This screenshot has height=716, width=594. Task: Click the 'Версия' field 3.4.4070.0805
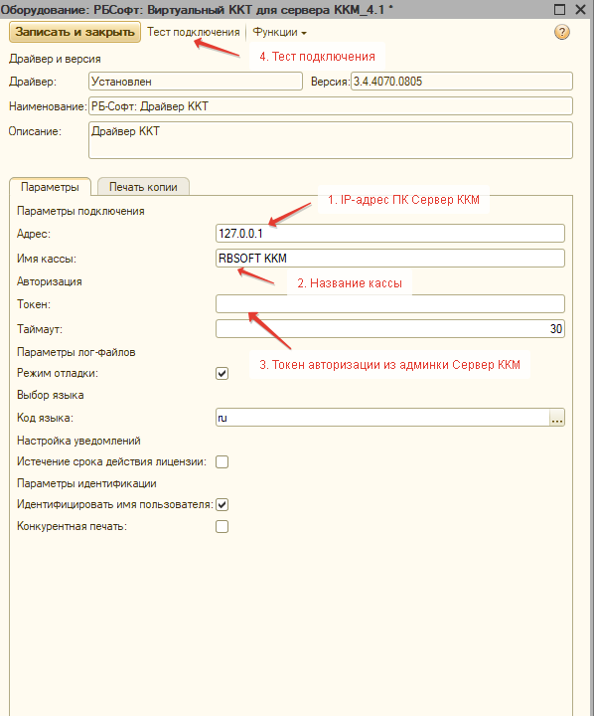(x=462, y=82)
